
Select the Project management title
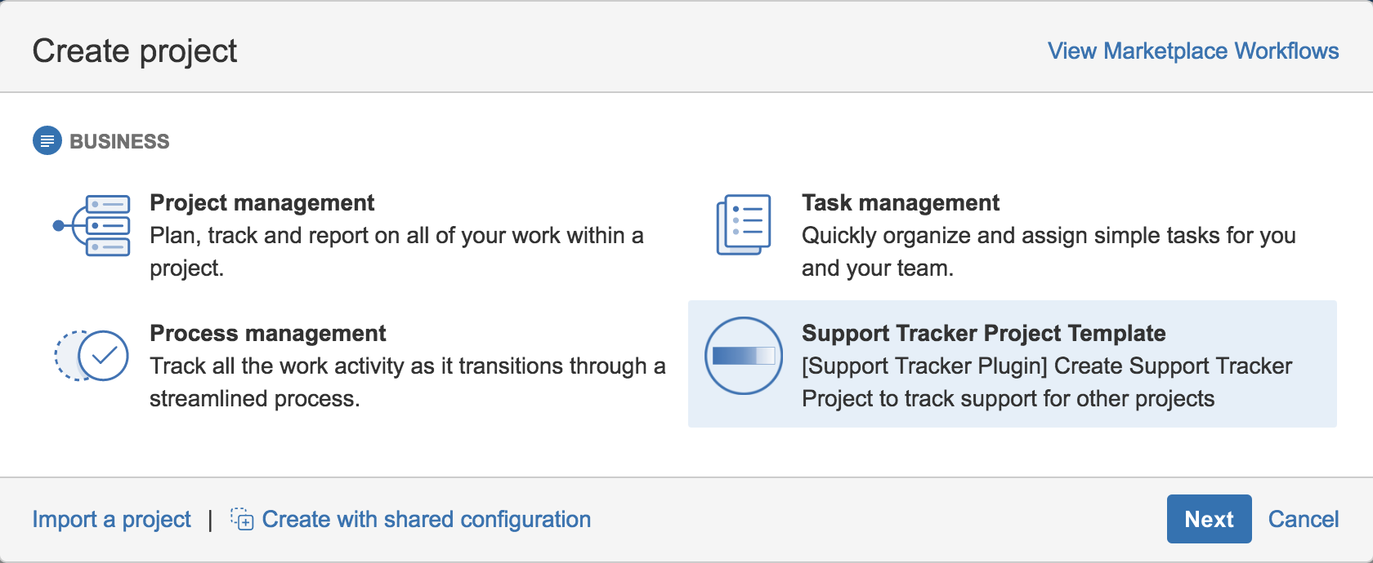point(262,202)
